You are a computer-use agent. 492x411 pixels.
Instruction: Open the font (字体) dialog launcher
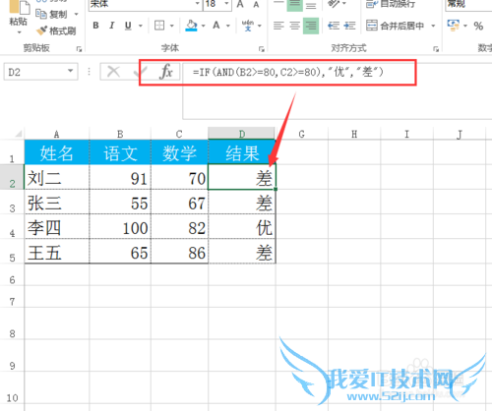(261, 49)
